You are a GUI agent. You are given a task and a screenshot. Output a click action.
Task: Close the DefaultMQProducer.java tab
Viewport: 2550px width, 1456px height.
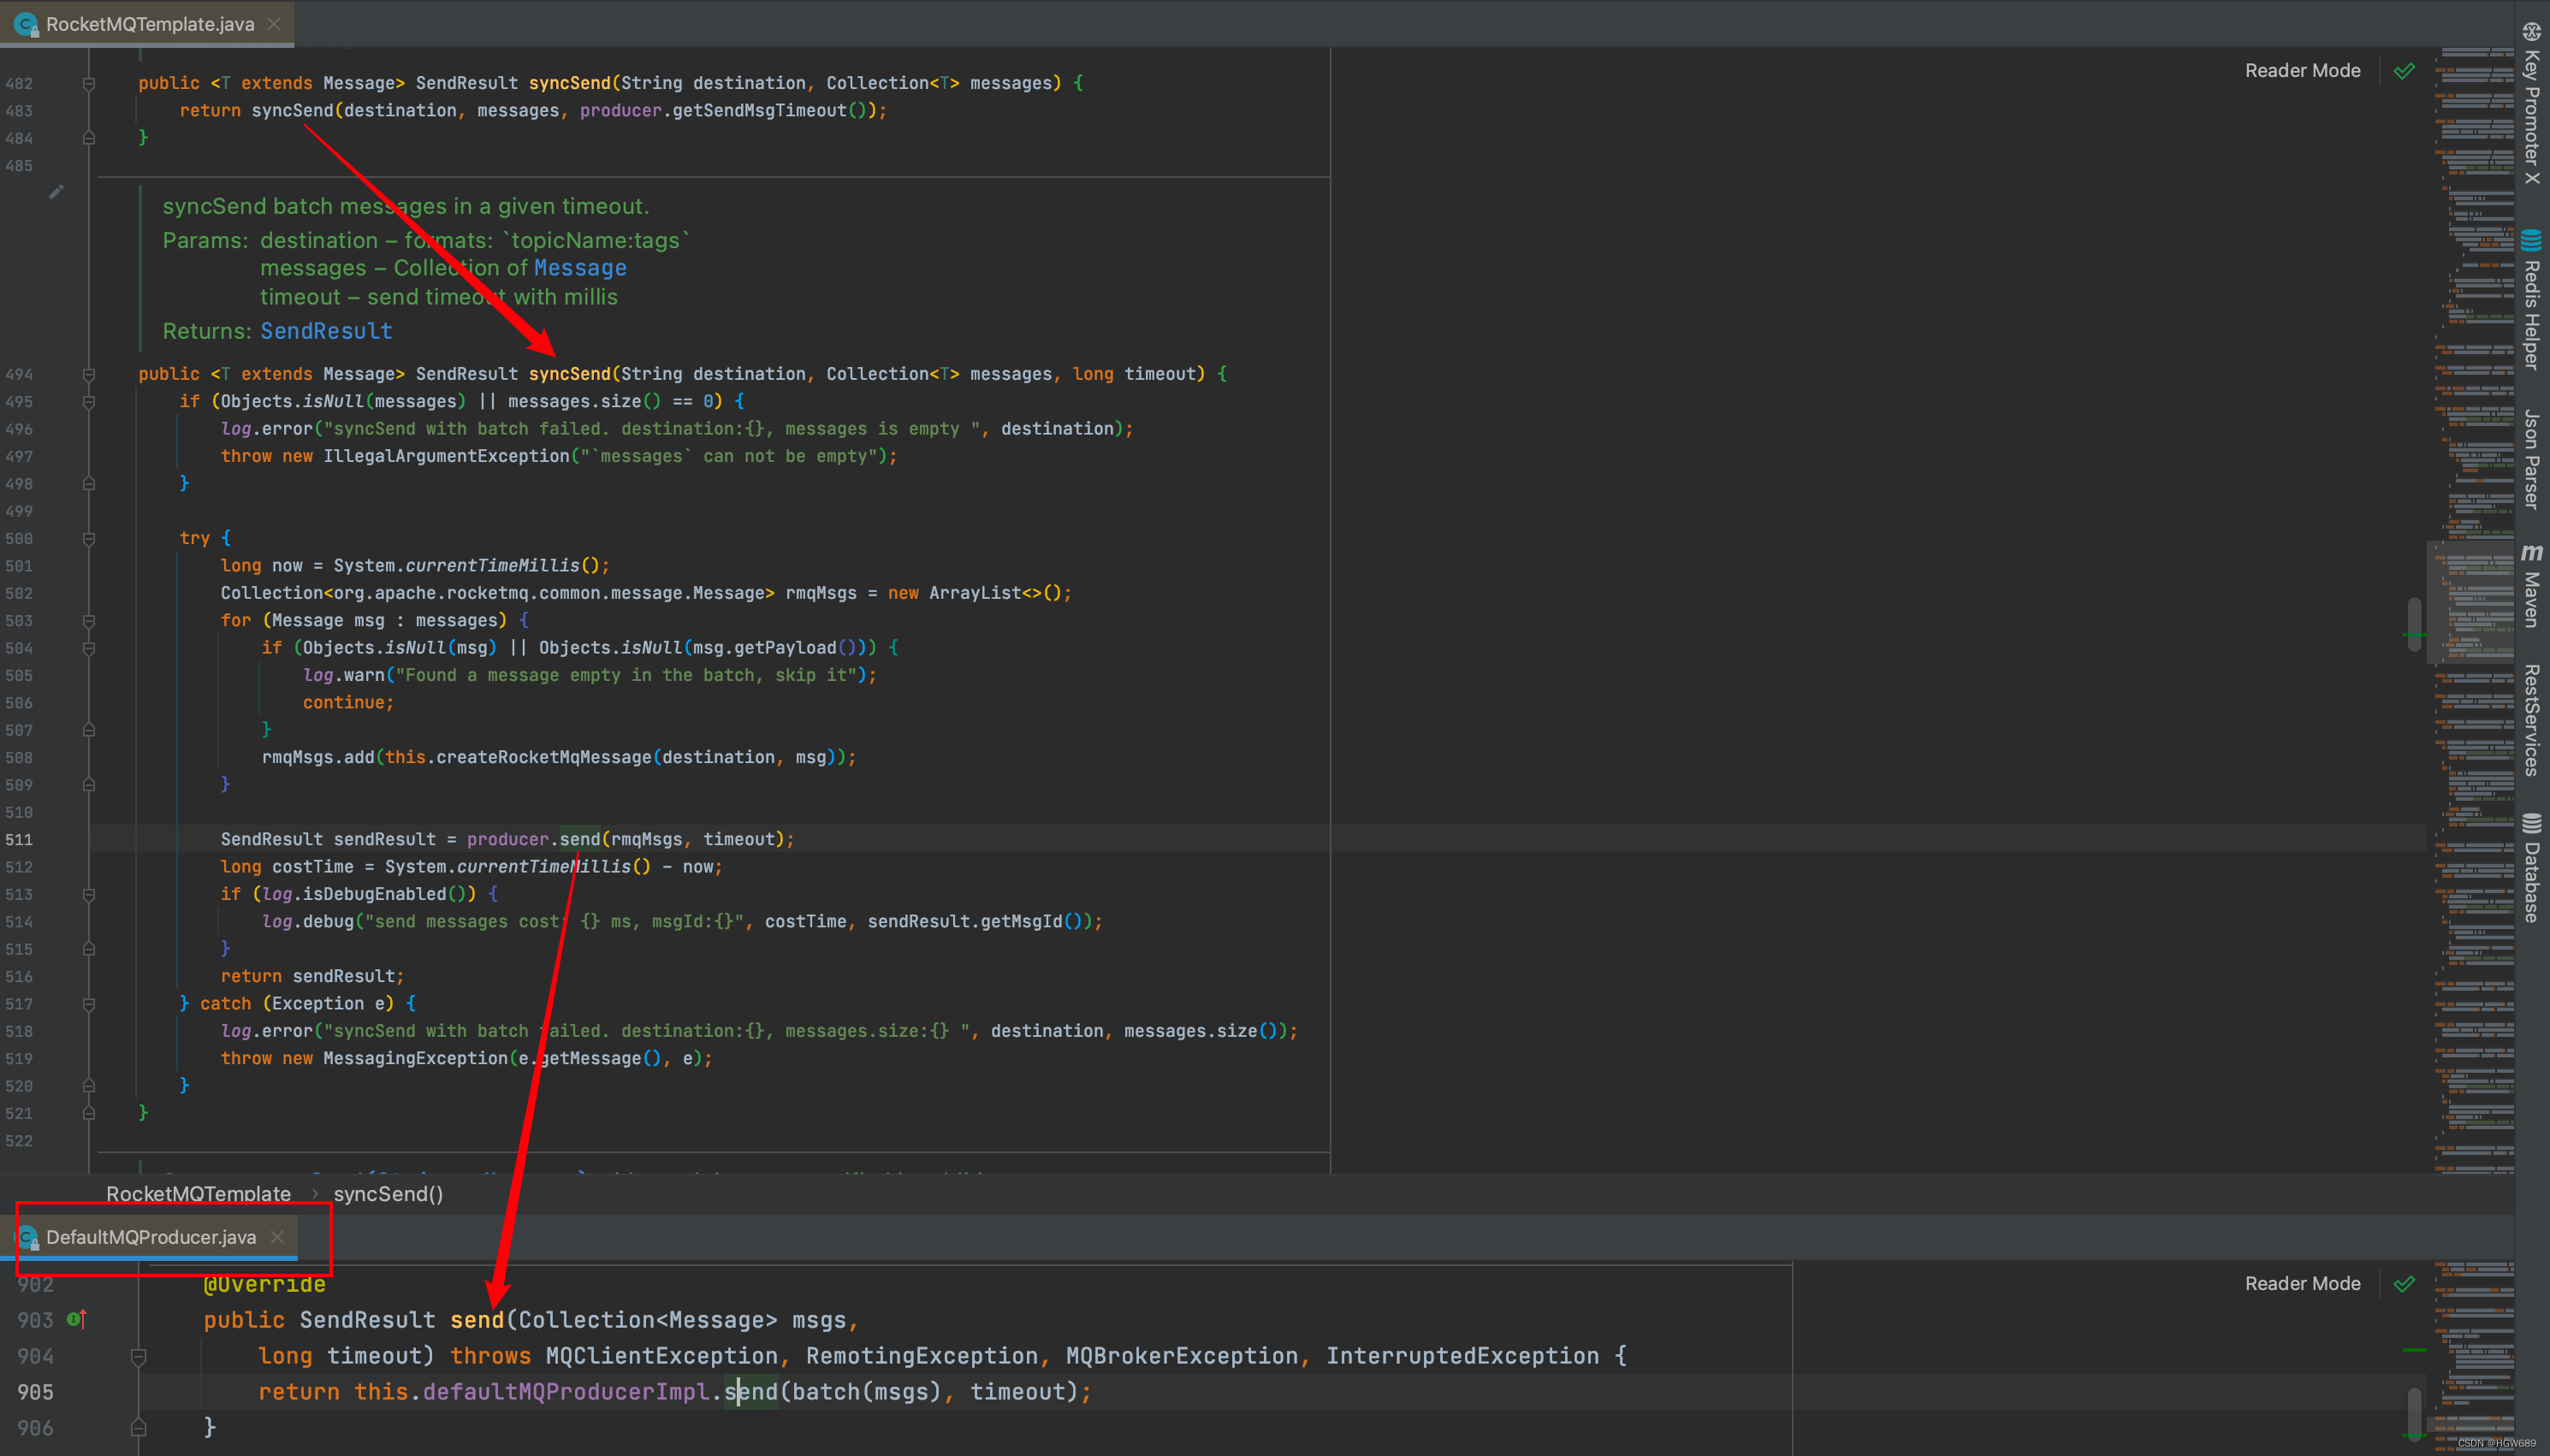pyautogui.click(x=277, y=1238)
